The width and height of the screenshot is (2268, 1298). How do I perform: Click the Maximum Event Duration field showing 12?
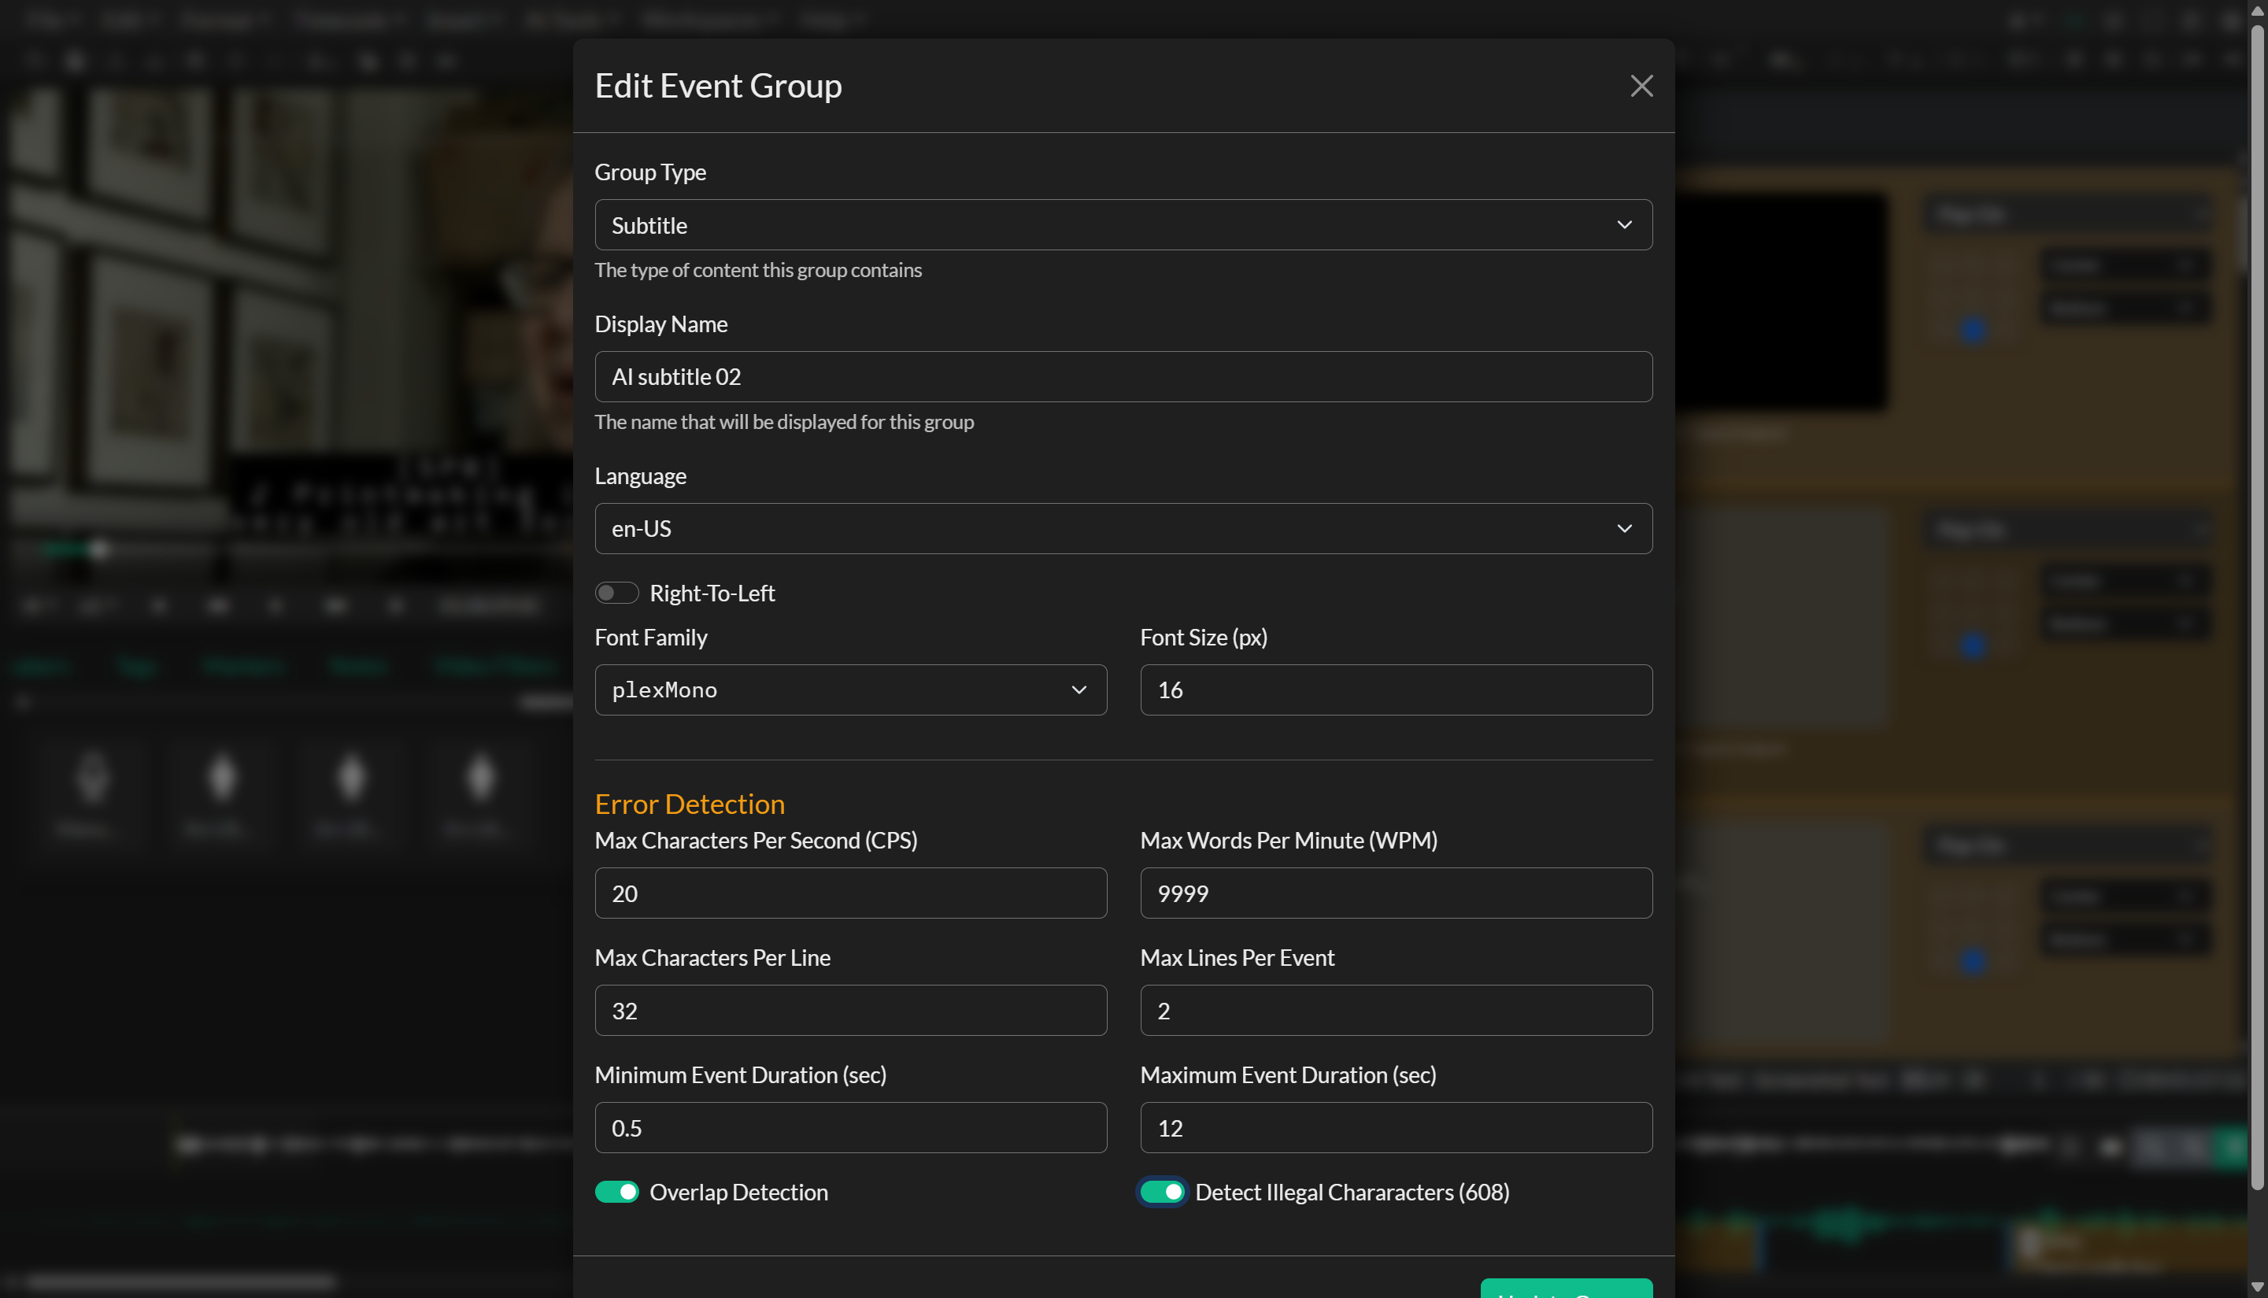[1395, 1127]
